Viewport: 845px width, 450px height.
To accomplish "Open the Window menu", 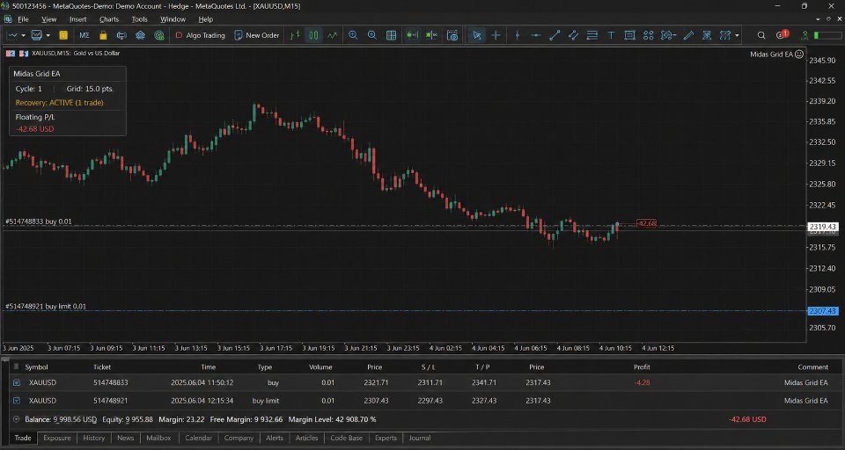I will 173,19.
